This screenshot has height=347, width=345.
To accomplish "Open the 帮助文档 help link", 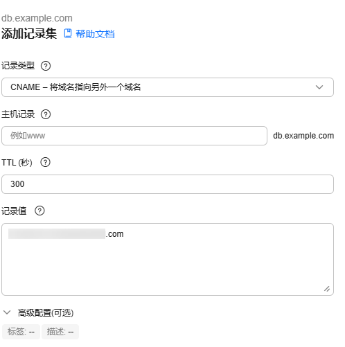I will [95, 34].
